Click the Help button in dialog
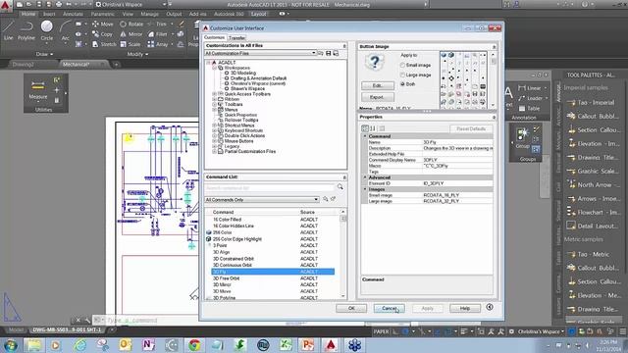The width and height of the screenshot is (628, 353). pyautogui.click(x=464, y=308)
